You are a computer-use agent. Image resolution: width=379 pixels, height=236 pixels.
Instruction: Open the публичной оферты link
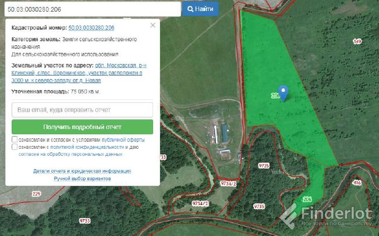[123, 140]
